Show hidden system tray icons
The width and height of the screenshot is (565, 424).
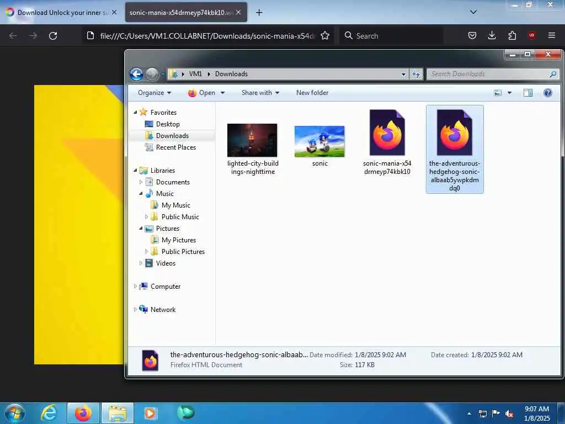[x=469, y=414]
